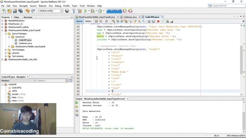The width and height of the screenshot is (246, 138).
Task: Run the project with green play icon
Action: pyautogui.click(x=85, y=11)
